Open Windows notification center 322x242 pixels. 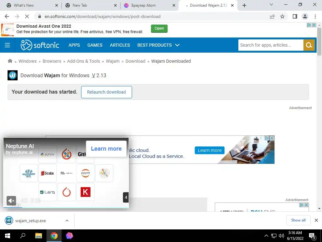(x=312, y=236)
